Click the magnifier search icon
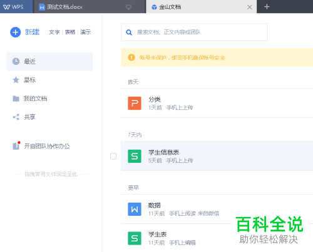Screen dimensions: 313x252 pos(129,32)
